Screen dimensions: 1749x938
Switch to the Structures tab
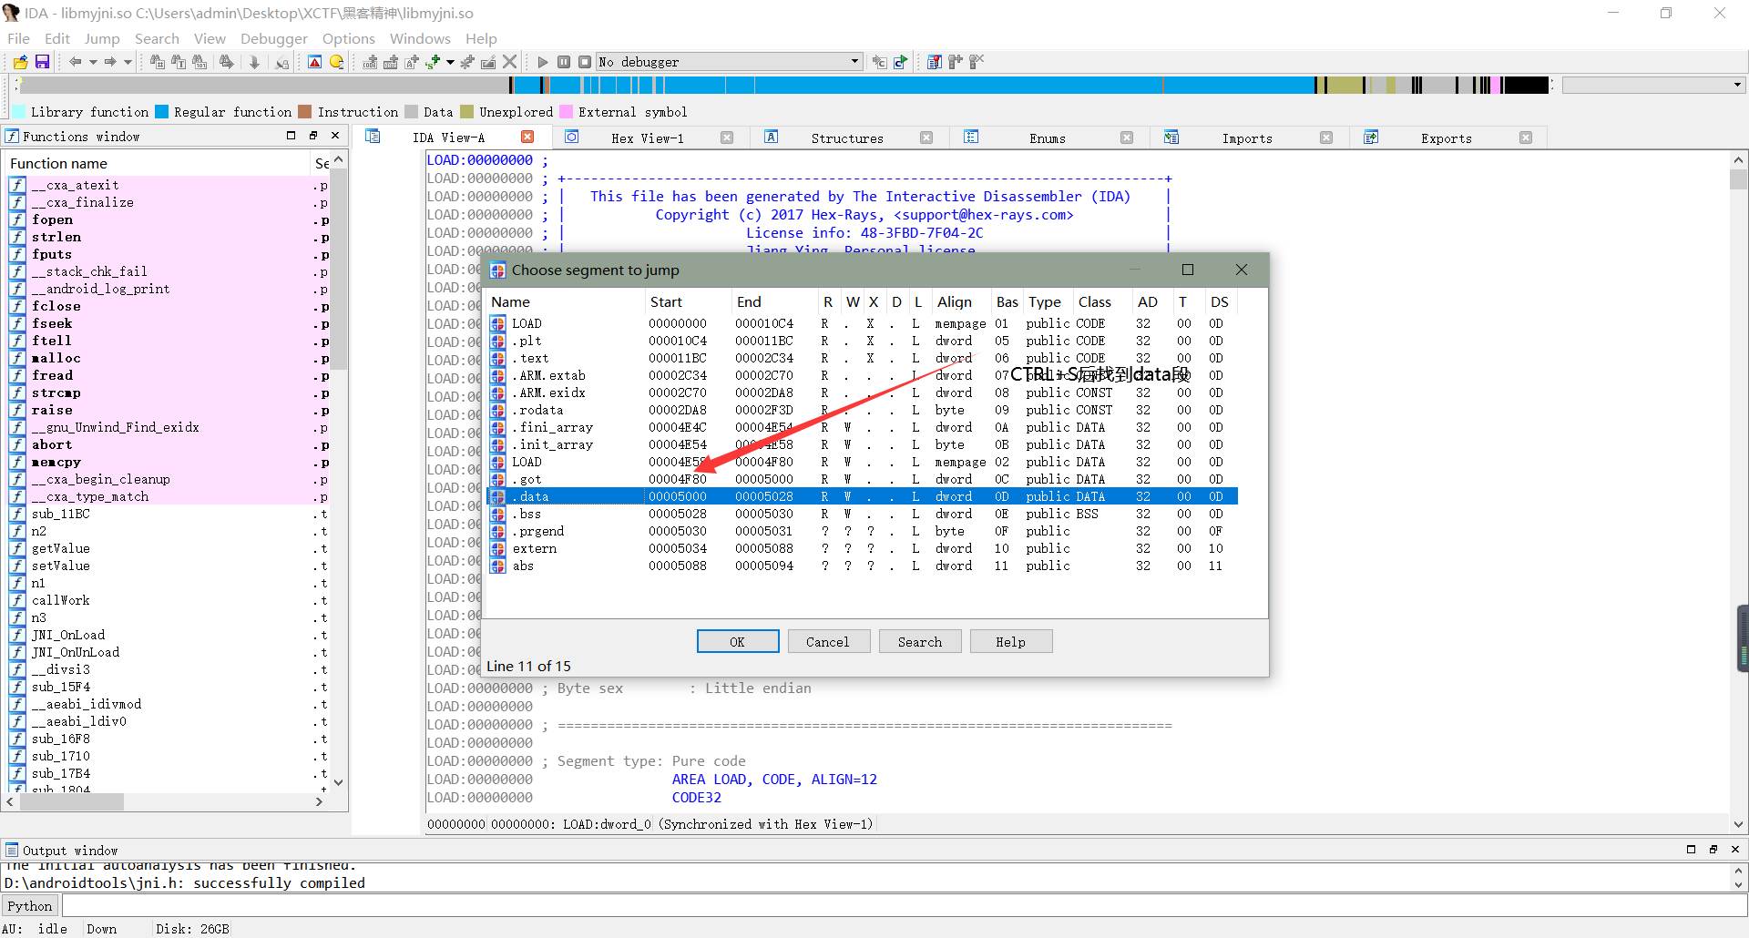847,138
